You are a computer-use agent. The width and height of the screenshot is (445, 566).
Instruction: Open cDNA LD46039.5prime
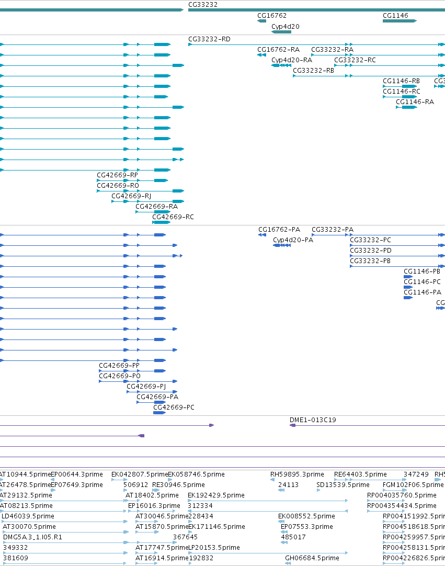pyautogui.click(x=28, y=516)
